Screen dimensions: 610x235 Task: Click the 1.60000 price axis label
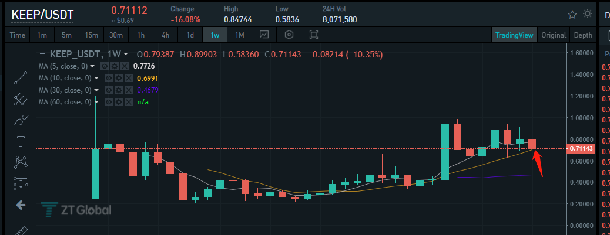(581, 52)
